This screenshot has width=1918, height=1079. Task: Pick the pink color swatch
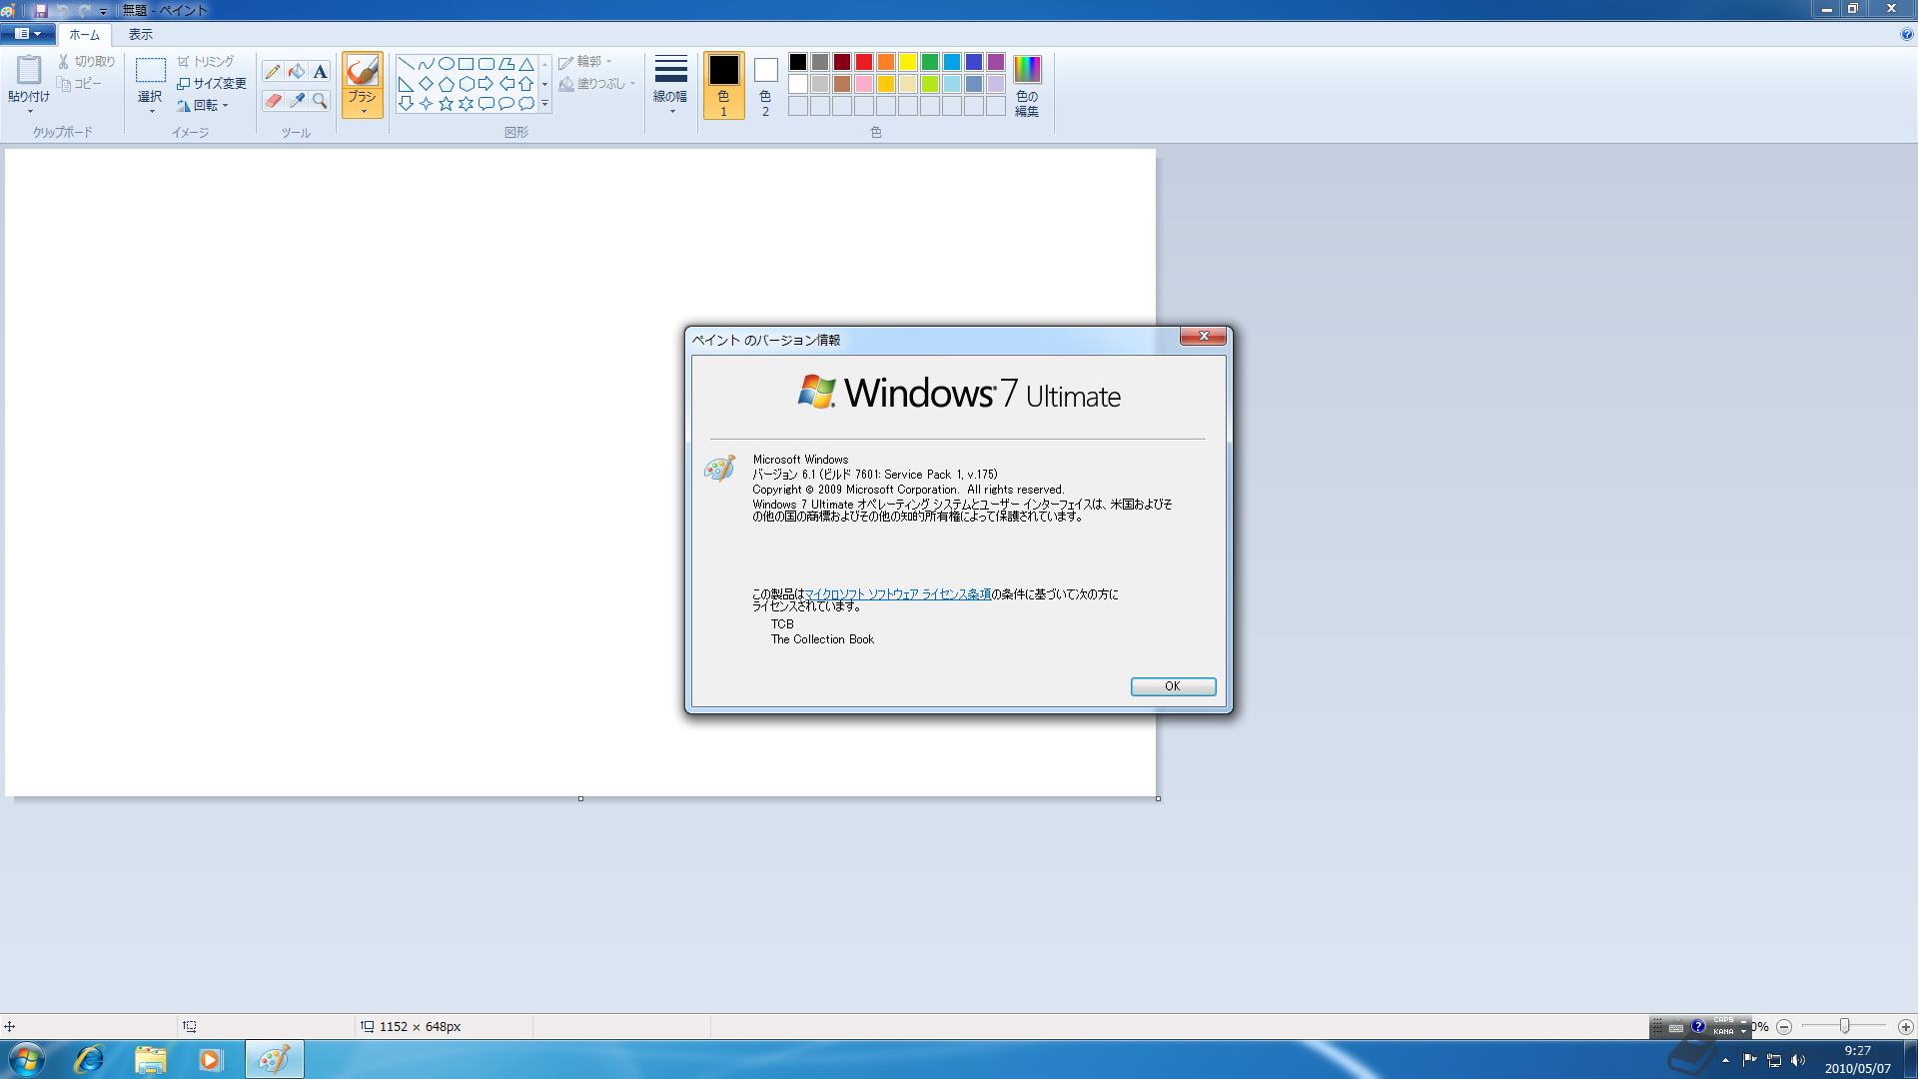[x=864, y=84]
